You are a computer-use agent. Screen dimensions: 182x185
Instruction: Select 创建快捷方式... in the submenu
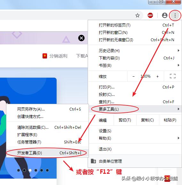(47, 117)
